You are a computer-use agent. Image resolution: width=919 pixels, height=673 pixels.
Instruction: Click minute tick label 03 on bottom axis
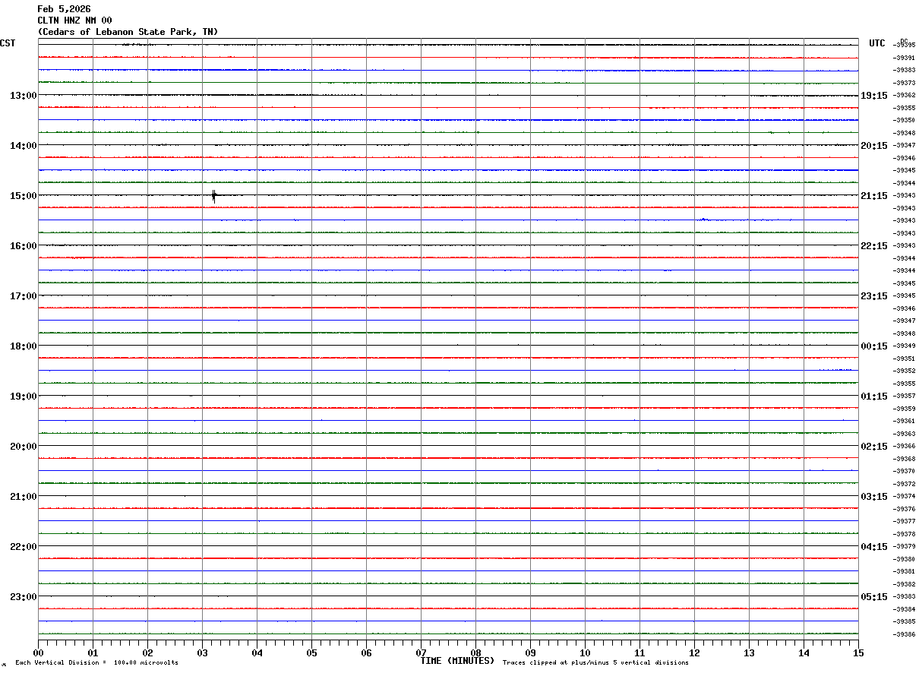pyautogui.click(x=202, y=652)
